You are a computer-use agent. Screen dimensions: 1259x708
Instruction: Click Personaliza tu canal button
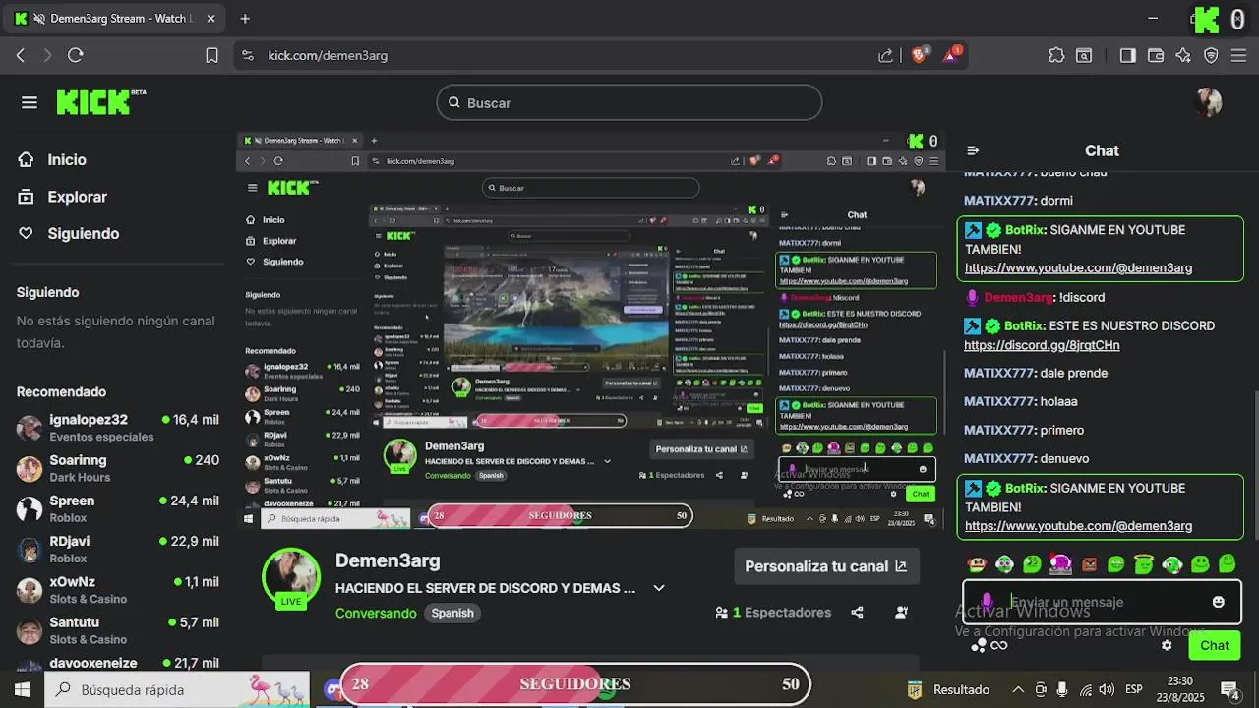coord(827,566)
